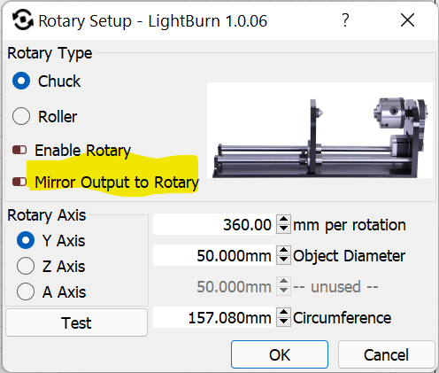The height and width of the screenshot is (373, 439).
Task: Toggle Mirror Output to Rotary switch
Action: pos(19,182)
